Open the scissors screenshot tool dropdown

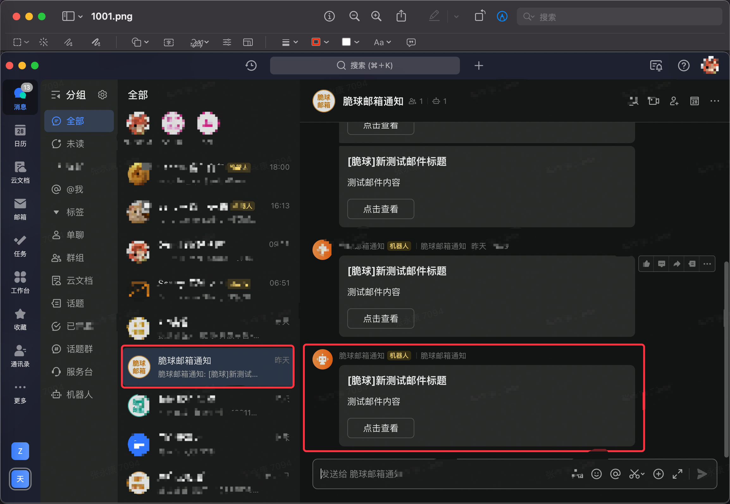pos(636,474)
